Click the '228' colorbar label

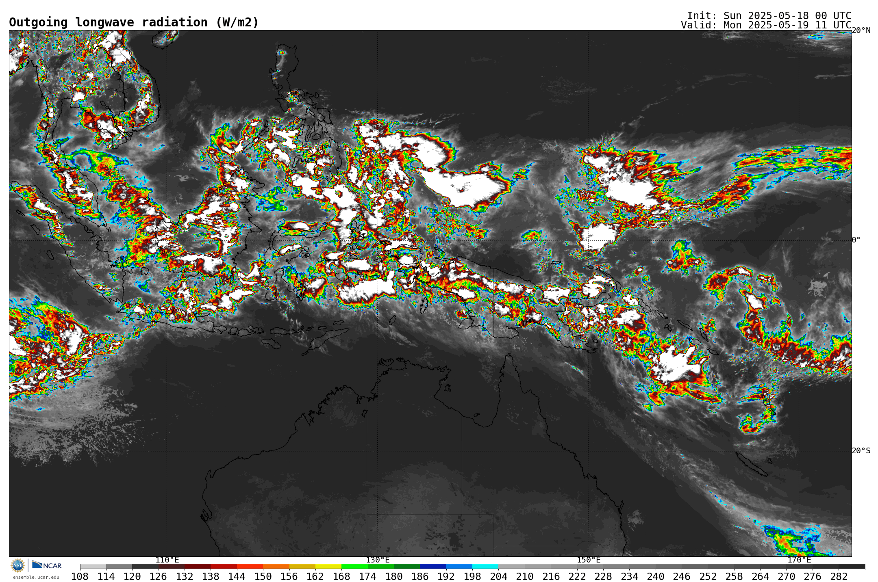click(x=603, y=576)
